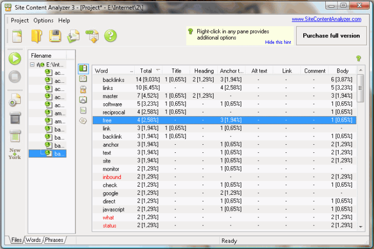Viewport: 374px width, 249px height.
Task: Select the 'monitor' word row
Action: pos(224,169)
